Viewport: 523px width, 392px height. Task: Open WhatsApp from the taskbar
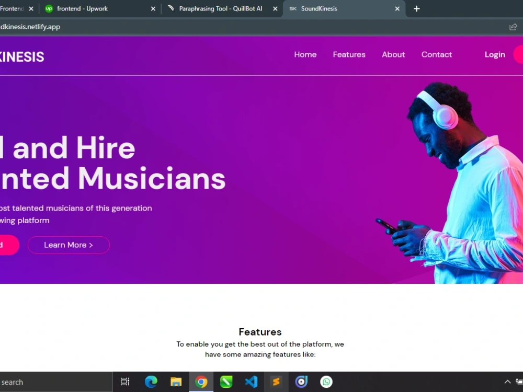coord(326,382)
